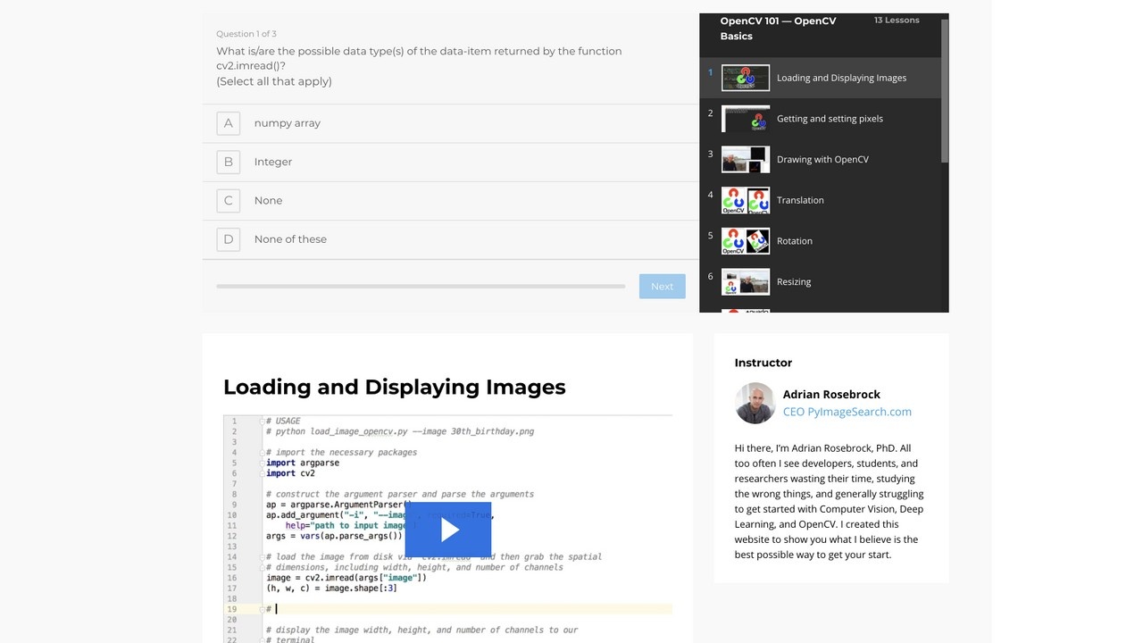The image size is (1143, 643).
Task: Open the Translation lesson
Action: pos(799,200)
